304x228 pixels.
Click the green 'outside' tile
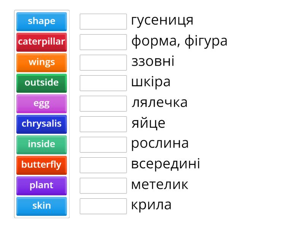click(42, 83)
